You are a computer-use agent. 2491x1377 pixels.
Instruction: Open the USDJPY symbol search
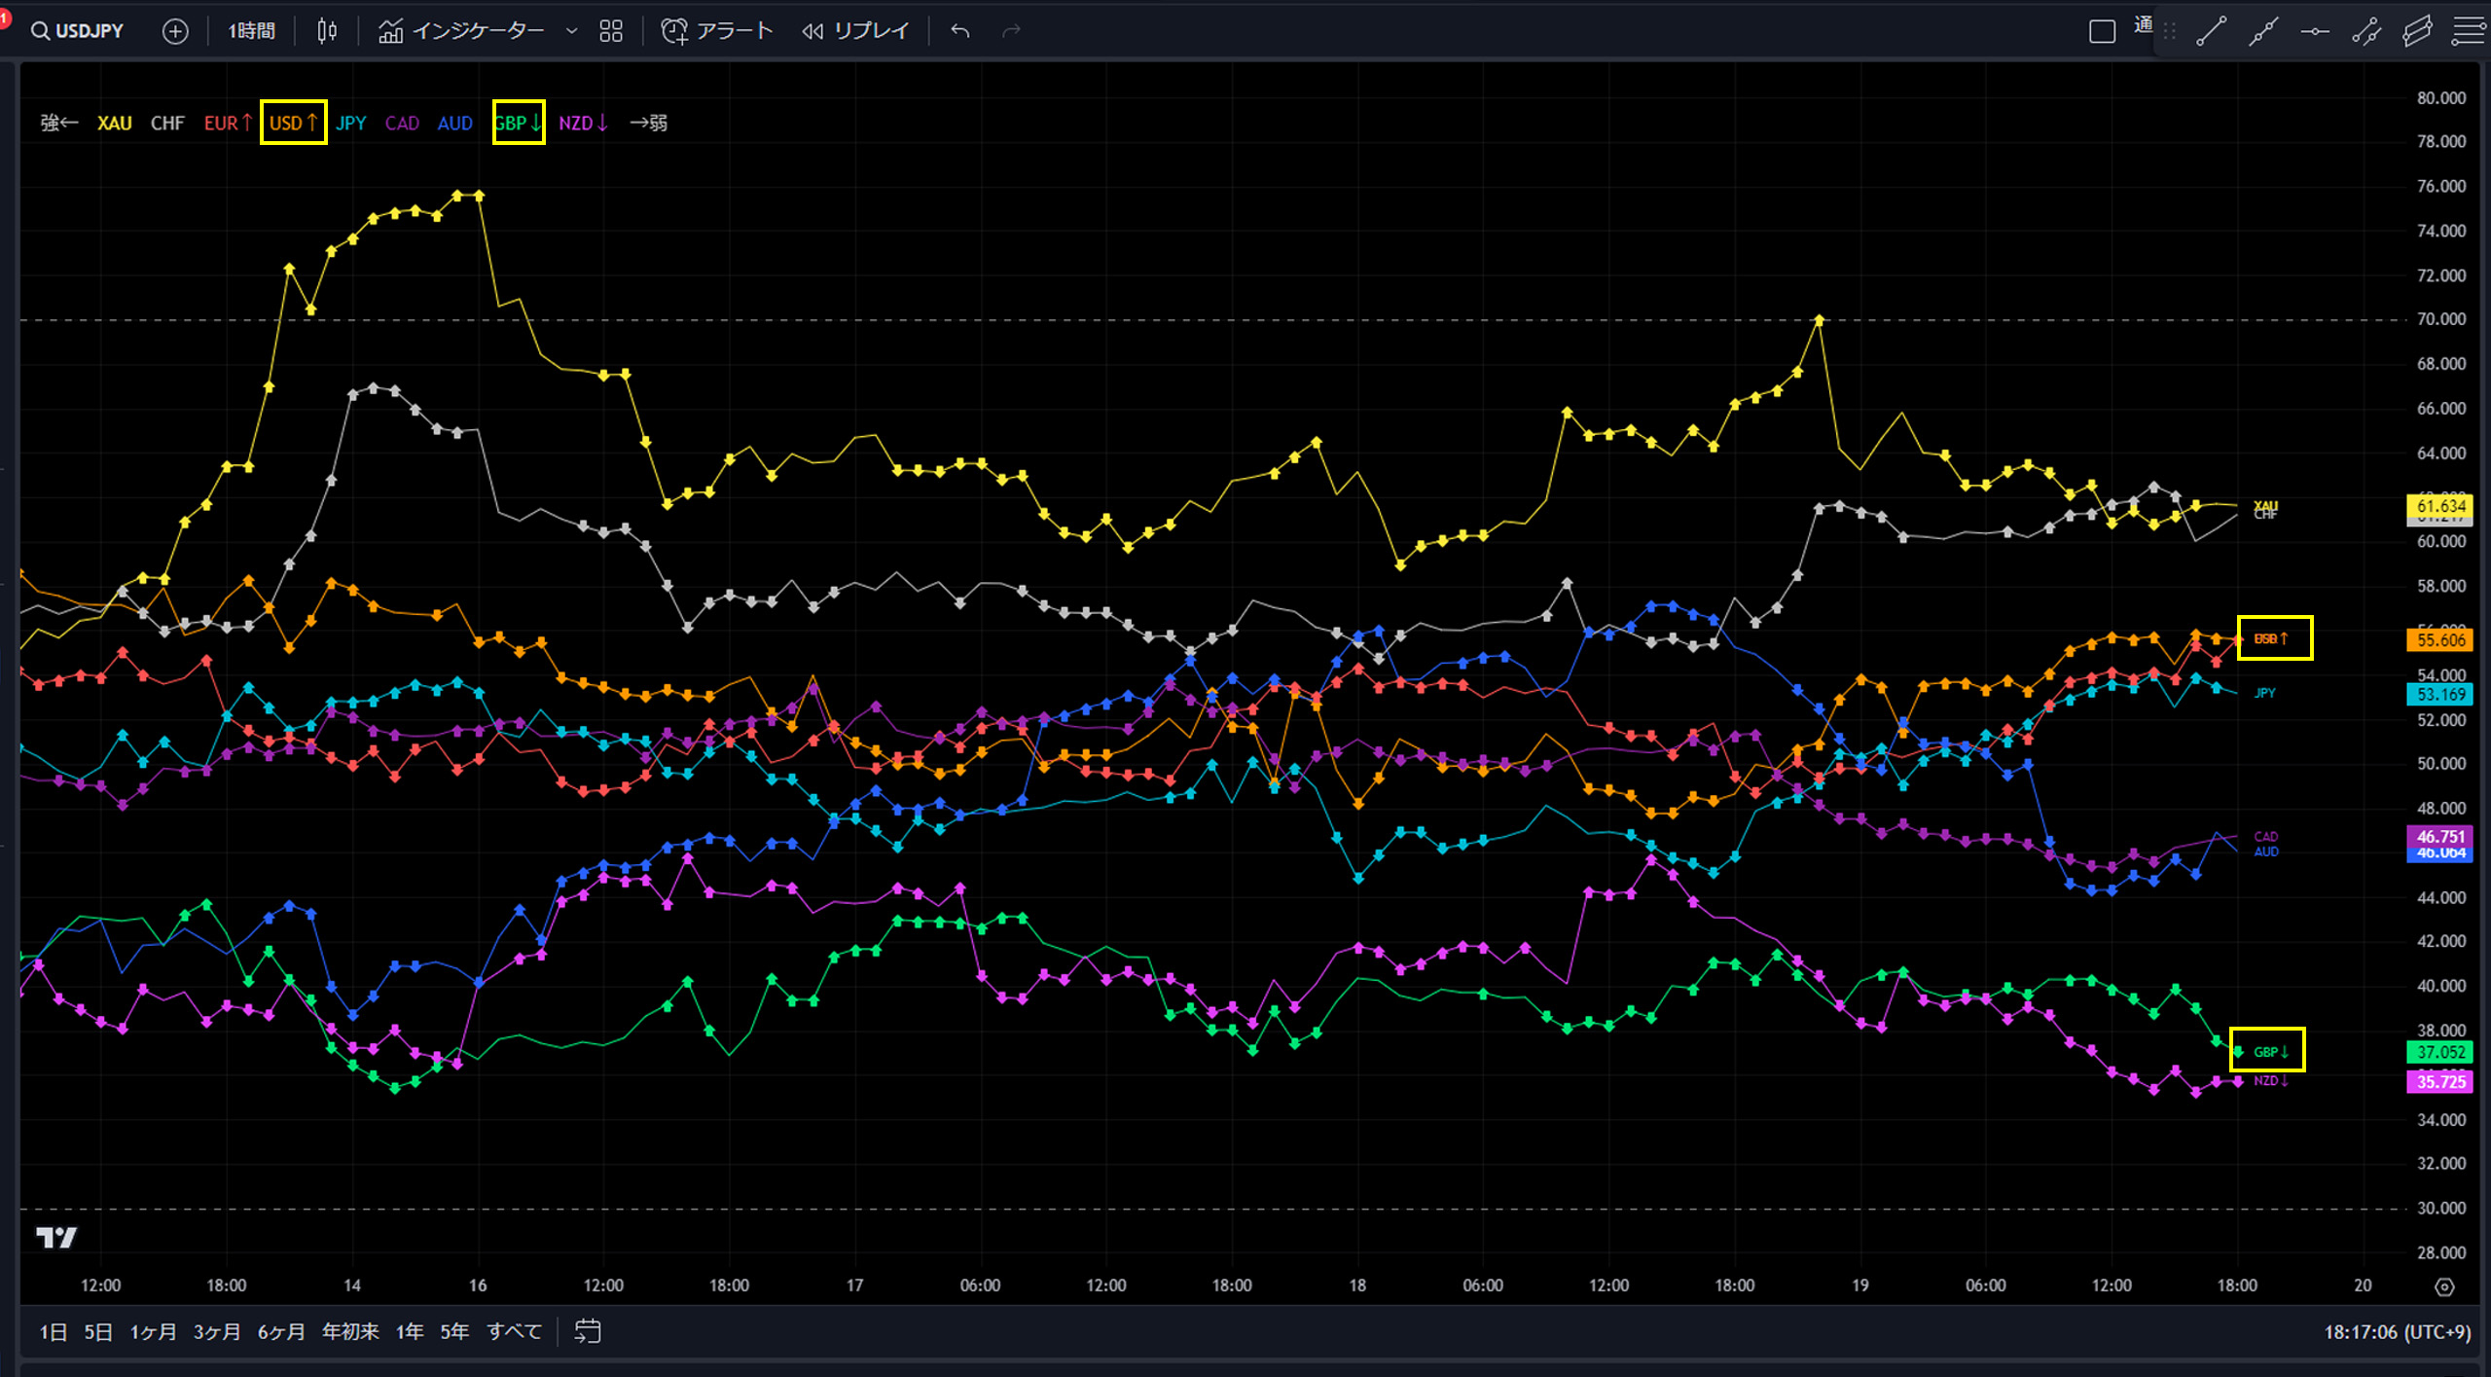click(78, 31)
